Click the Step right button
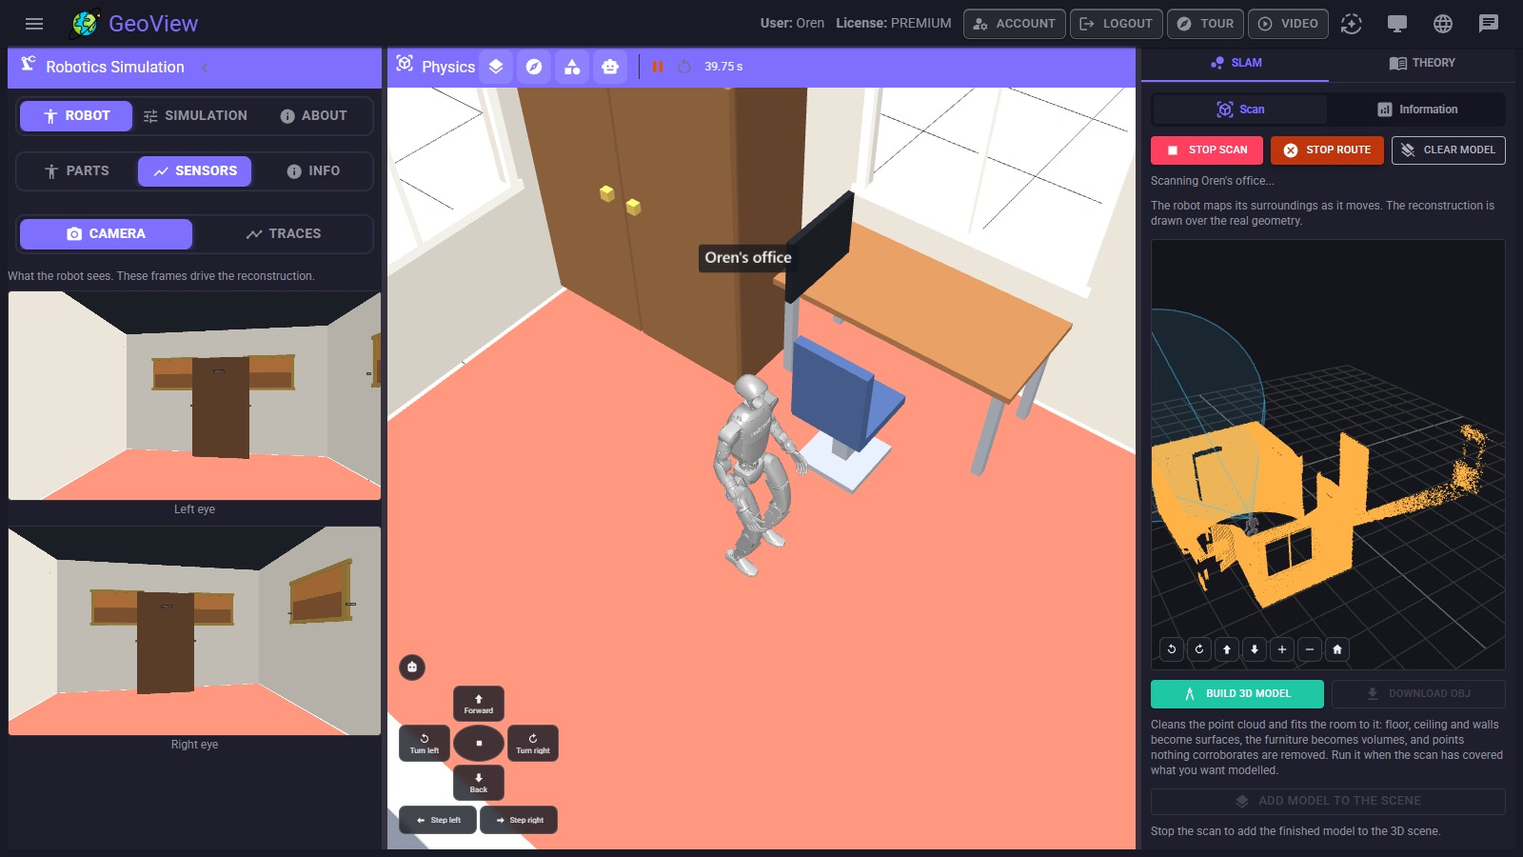Image resolution: width=1523 pixels, height=857 pixels. [519, 820]
